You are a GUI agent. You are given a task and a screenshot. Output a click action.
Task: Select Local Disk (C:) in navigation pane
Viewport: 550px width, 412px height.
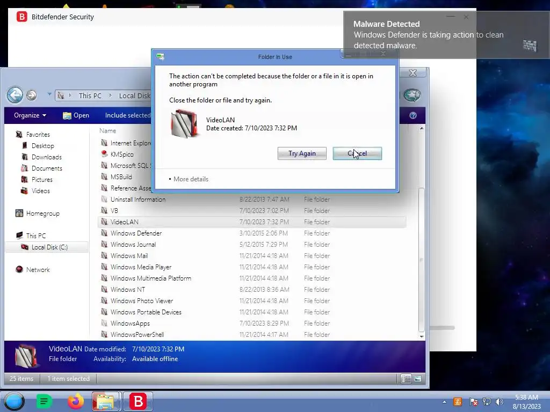pyautogui.click(x=49, y=247)
